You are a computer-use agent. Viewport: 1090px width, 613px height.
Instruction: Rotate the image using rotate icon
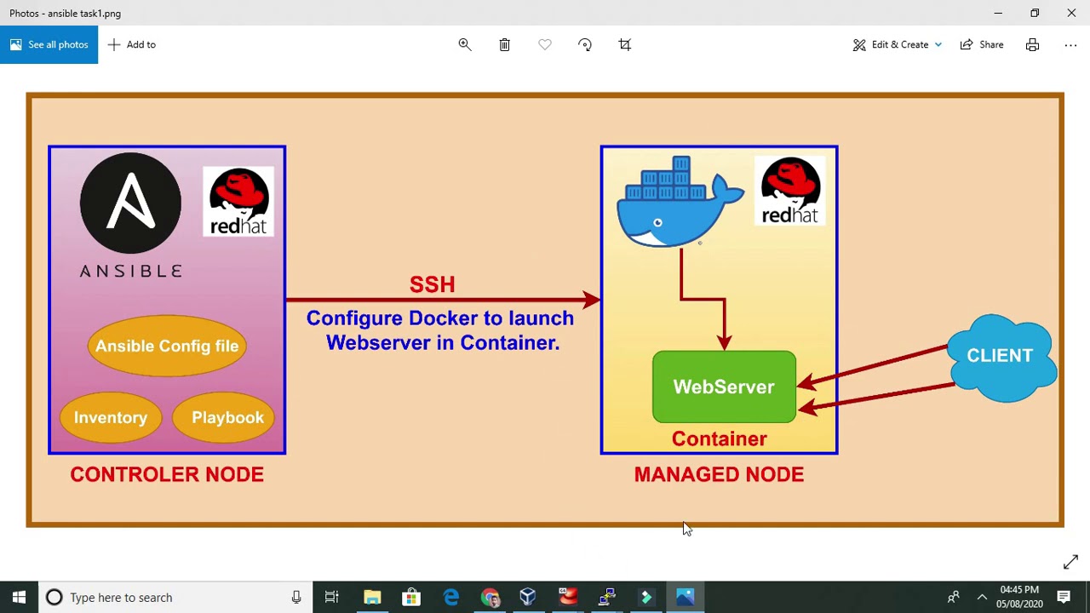(x=585, y=44)
